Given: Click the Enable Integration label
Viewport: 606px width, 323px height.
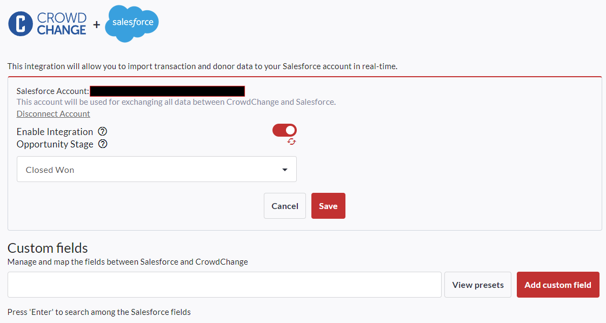Looking at the screenshot, I should 55,132.
